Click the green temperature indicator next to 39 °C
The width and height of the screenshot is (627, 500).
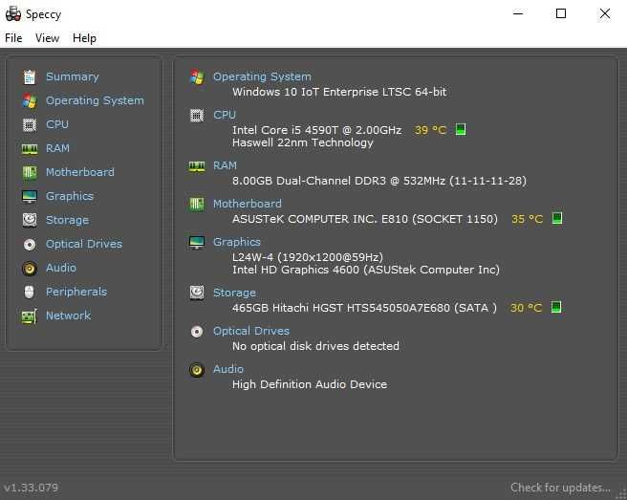[461, 129]
